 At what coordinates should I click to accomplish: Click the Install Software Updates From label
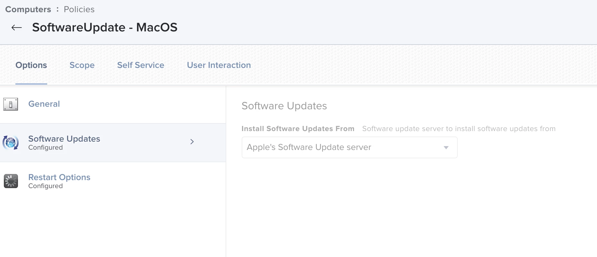[x=298, y=128]
